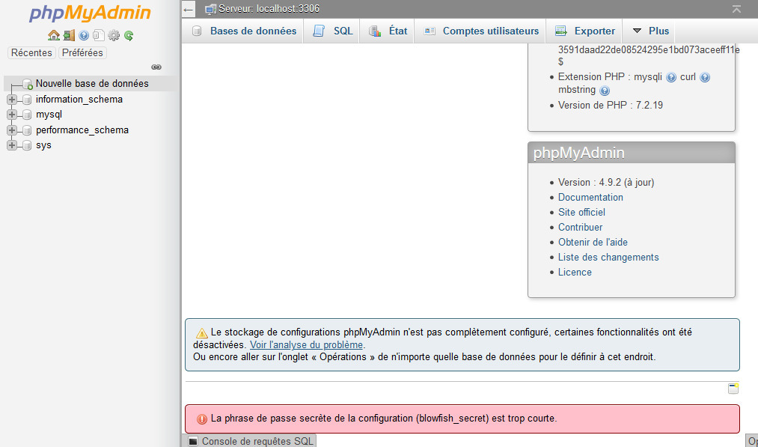Viewport: 758px width, 447px height.
Task: Expand the performance_schema database tree
Action: coord(12,130)
